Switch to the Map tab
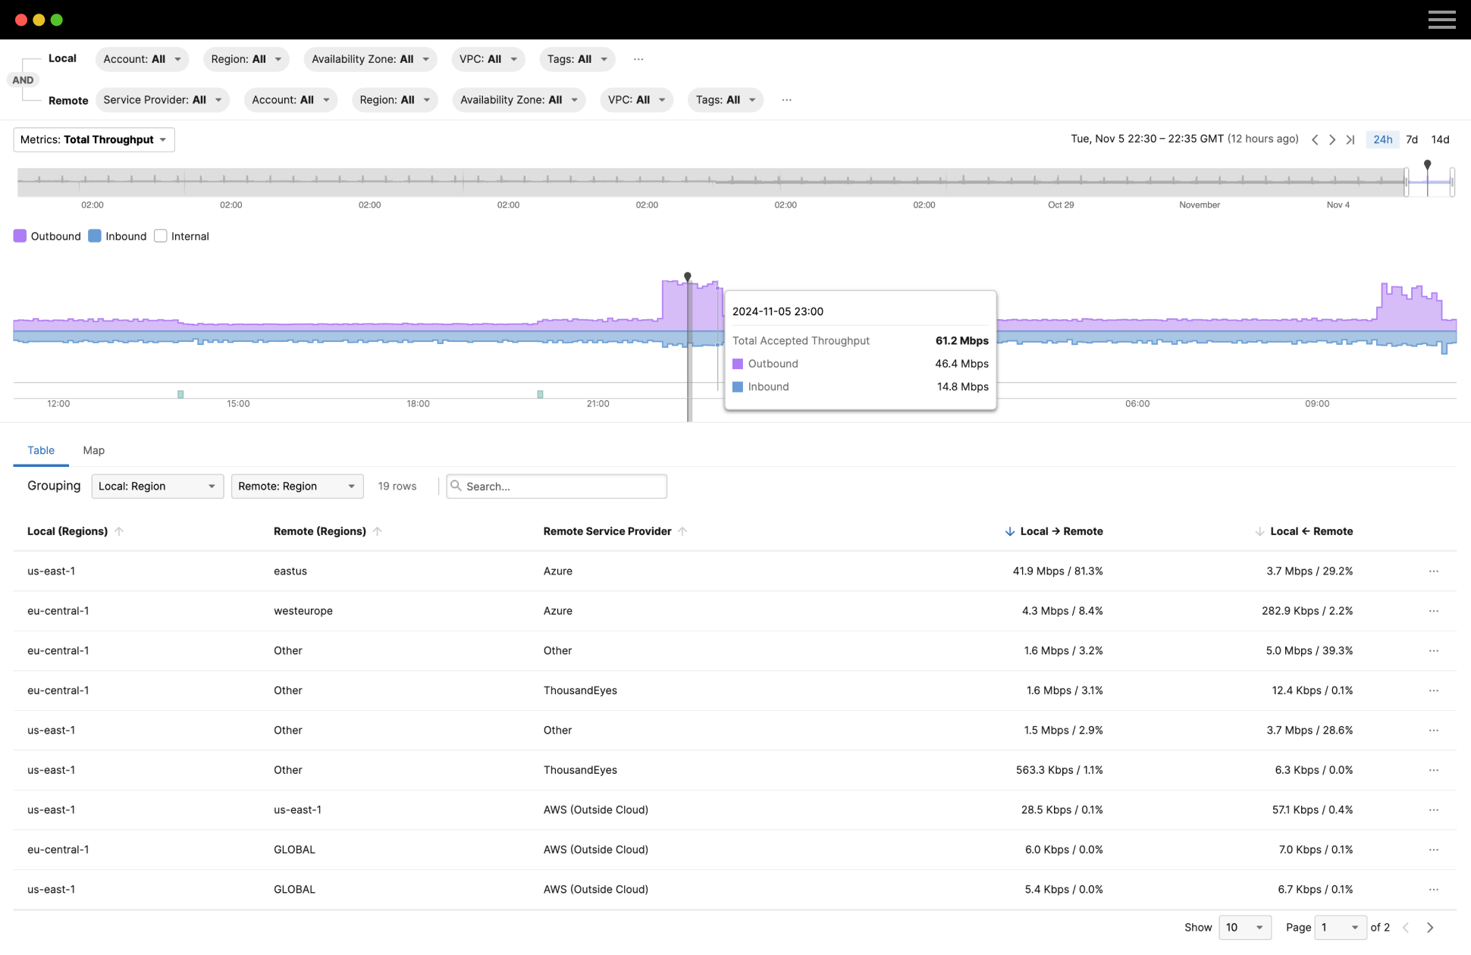This screenshot has height=955, width=1471. coord(93,449)
